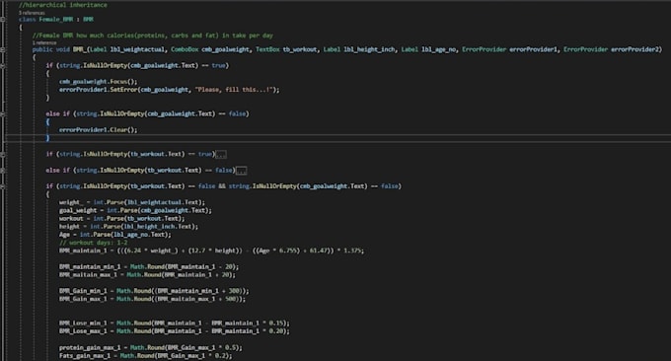Click the errorProvider1.Clear(); line
The height and width of the screenshot is (361, 671).
point(99,130)
